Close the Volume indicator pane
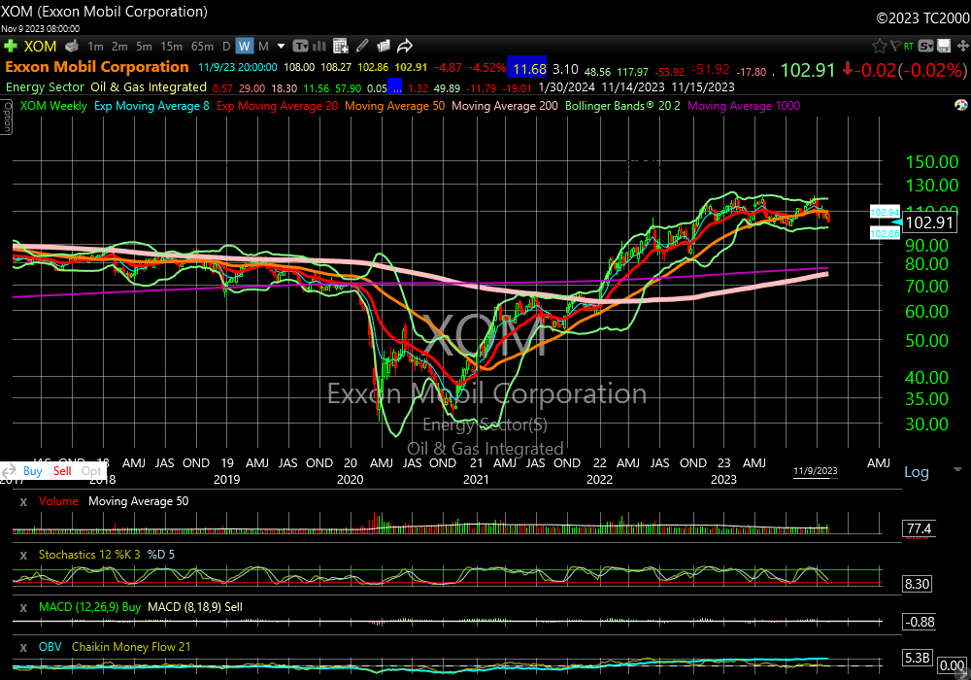The width and height of the screenshot is (971, 680). pyautogui.click(x=23, y=501)
